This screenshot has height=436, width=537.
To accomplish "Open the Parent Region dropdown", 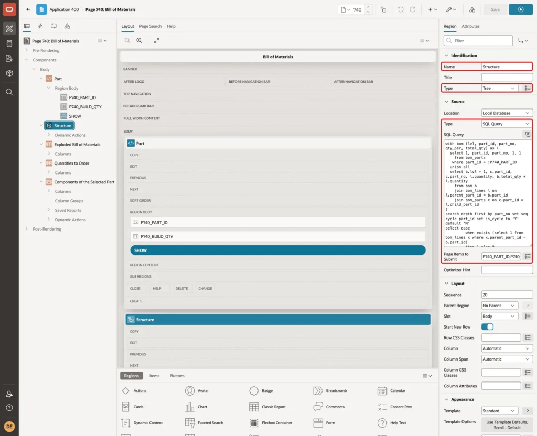I will (x=499, y=306).
